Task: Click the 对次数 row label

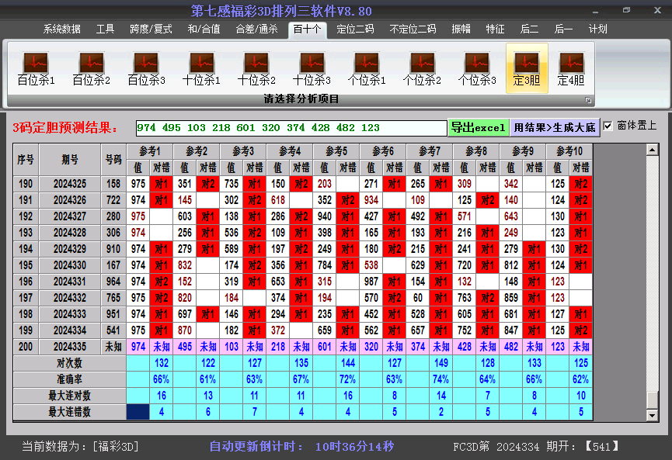Action: click(x=69, y=363)
